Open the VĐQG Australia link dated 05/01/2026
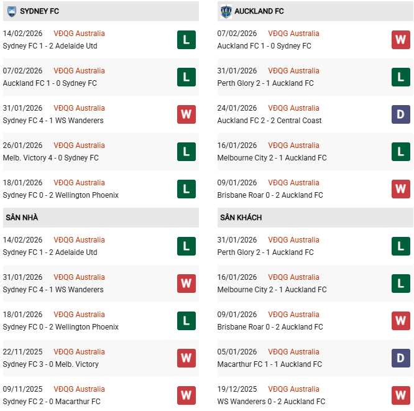Screen dimensions: 414x411 pos(293,352)
